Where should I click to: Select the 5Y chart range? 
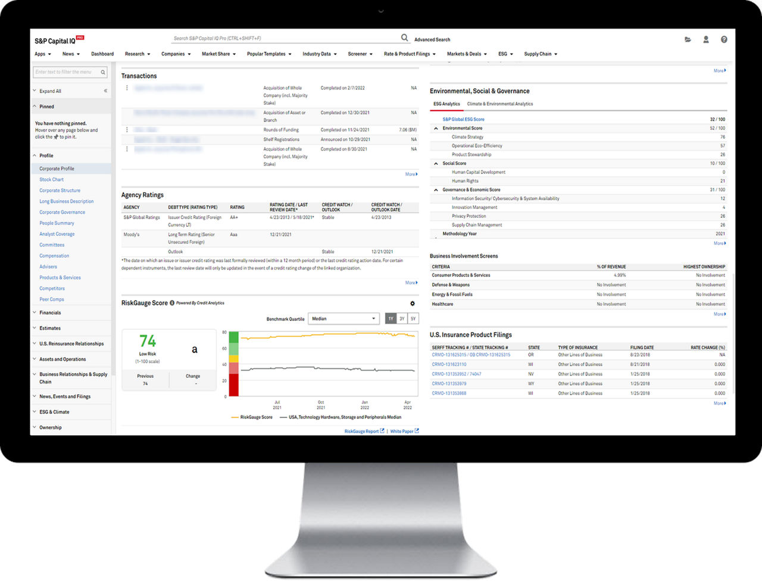(413, 318)
